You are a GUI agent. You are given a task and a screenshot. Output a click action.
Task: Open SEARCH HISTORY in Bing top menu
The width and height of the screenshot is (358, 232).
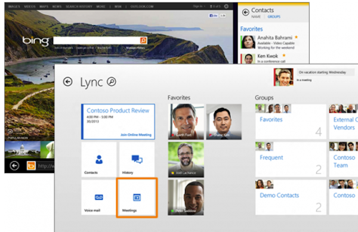pos(79,7)
